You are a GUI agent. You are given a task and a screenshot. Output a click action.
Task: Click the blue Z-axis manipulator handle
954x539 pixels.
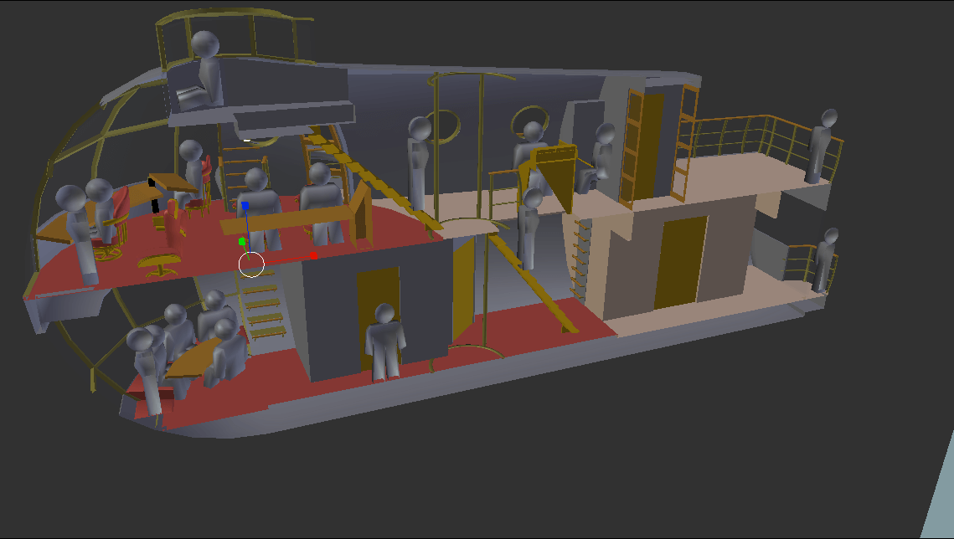[x=245, y=206]
